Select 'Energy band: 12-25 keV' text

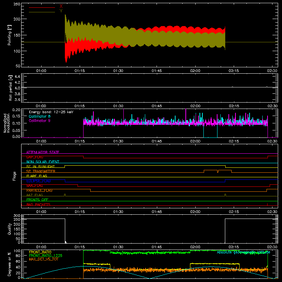(51, 112)
